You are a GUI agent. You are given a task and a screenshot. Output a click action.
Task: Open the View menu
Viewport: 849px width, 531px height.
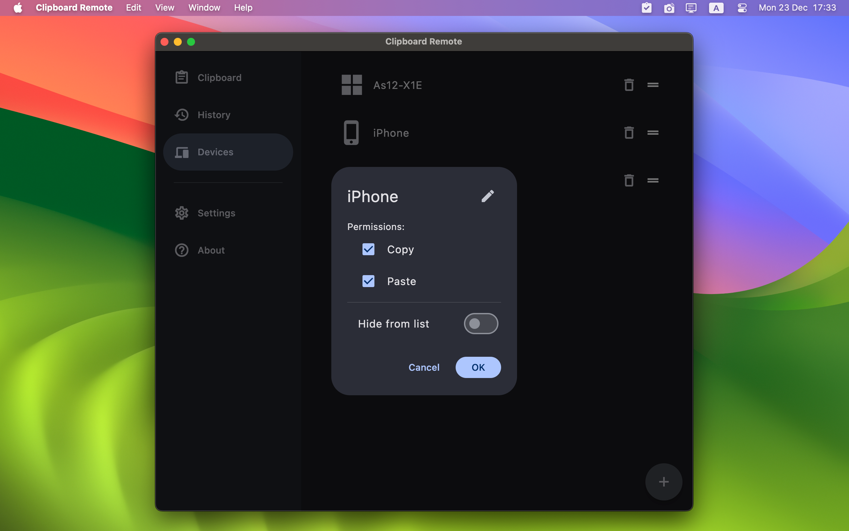pos(164,8)
